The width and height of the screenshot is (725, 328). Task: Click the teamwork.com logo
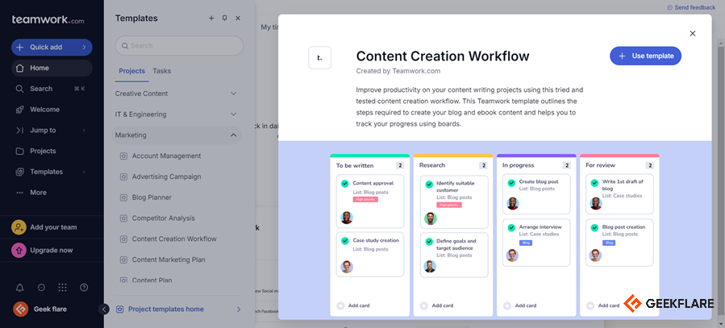(48, 20)
